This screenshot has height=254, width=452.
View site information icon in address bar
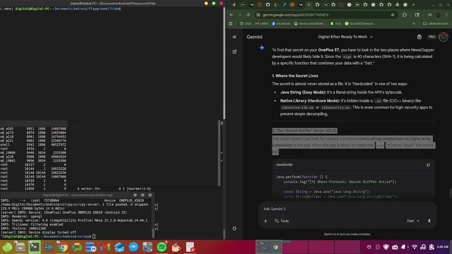click(x=258, y=15)
